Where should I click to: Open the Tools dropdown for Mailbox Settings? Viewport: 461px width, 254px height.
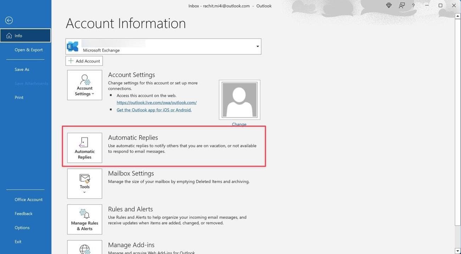84,183
